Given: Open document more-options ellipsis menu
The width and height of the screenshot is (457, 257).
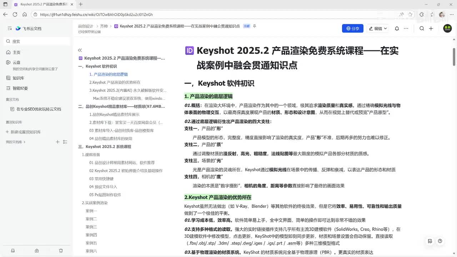Looking at the screenshot, I should click(x=406, y=29).
